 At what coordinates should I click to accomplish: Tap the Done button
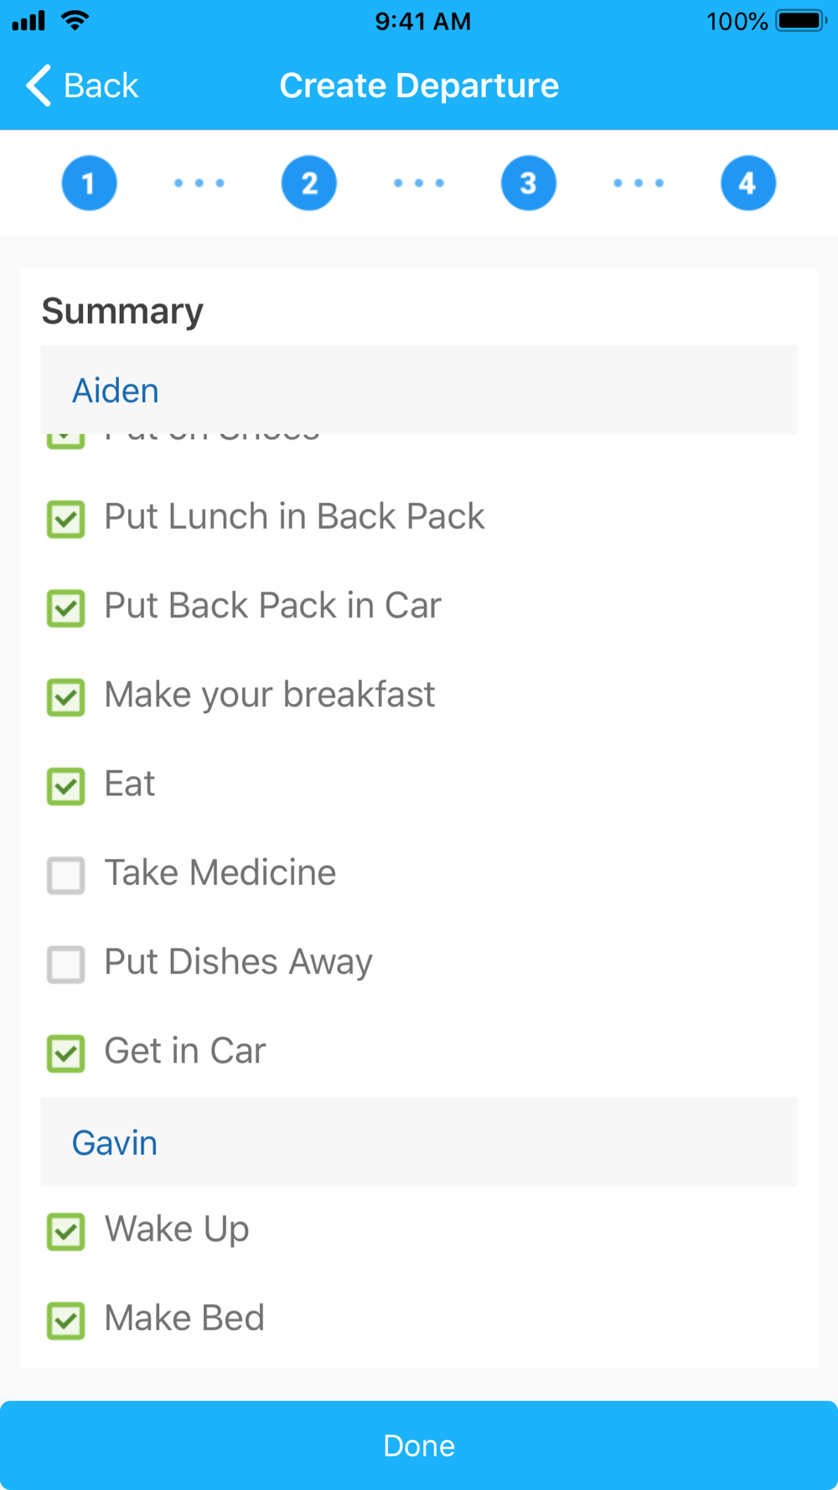tap(419, 1446)
